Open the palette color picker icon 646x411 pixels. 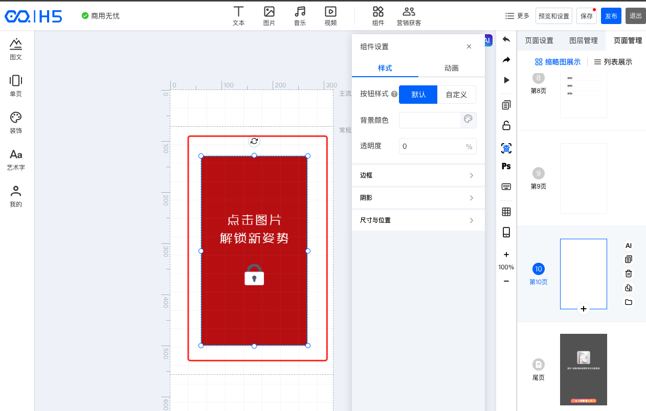[468, 120]
